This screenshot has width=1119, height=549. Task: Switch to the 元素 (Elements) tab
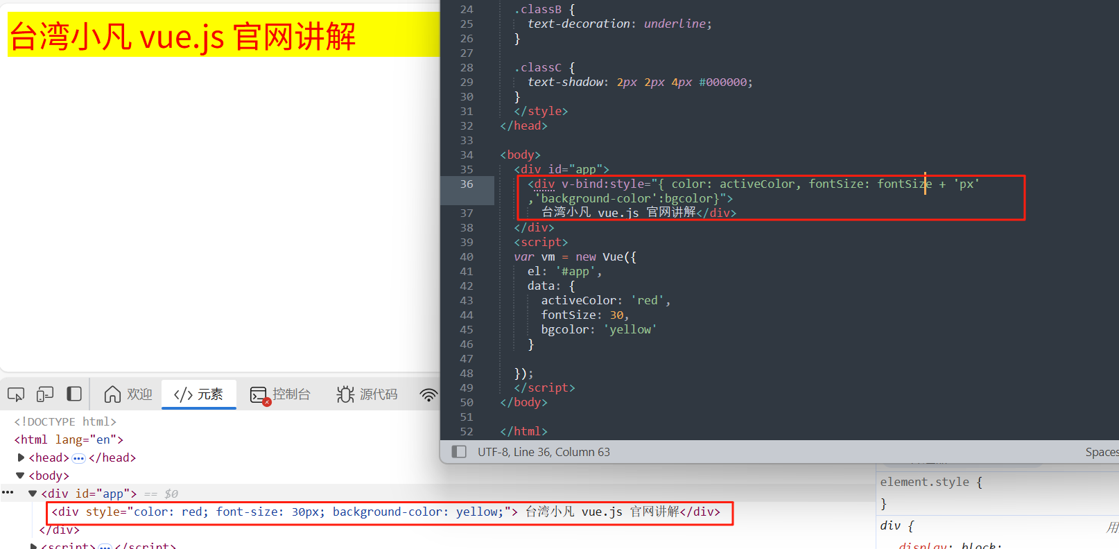199,394
